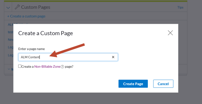Open the partially hidden ALM page link

[10, 25]
